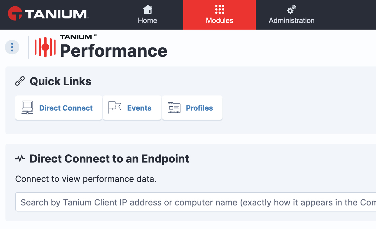This screenshot has height=229, width=376.
Task: Click the Modules grid icon
Action: (x=219, y=10)
